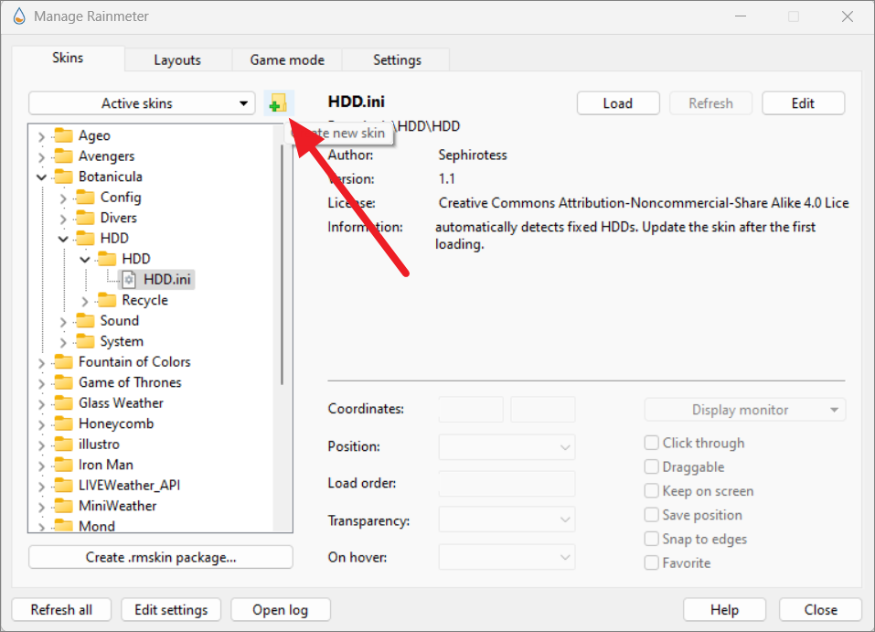The height and width of the screenshot is (632, 875).
Task: Click the Divers folder icon
Action: (x=85, y=218)
